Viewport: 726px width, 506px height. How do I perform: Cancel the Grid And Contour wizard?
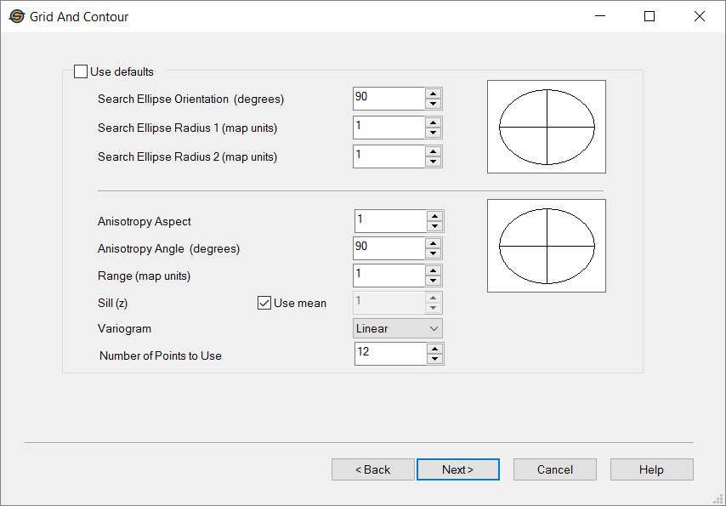554,469
